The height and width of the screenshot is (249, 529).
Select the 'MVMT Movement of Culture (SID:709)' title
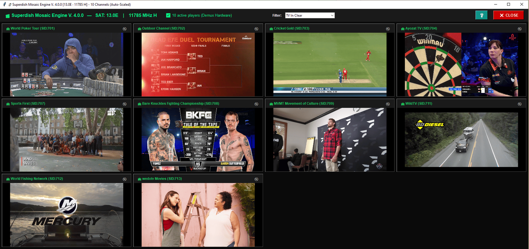[304, 104]
